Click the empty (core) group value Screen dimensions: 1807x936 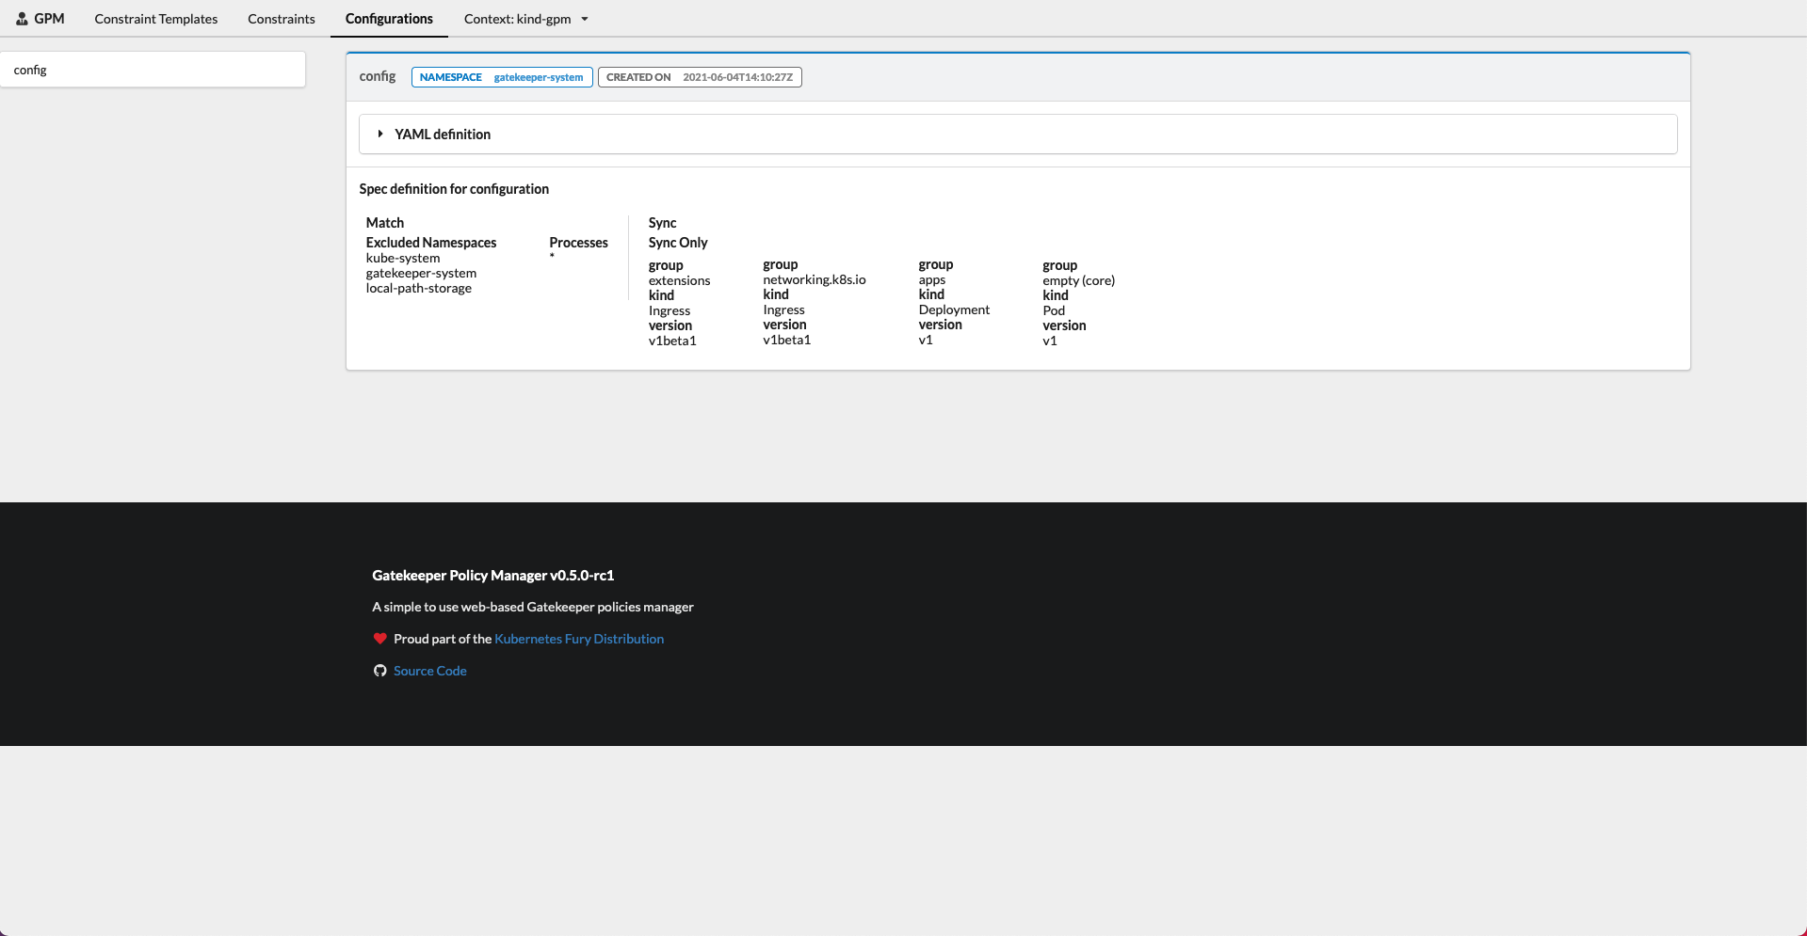tap(1078, 280)
